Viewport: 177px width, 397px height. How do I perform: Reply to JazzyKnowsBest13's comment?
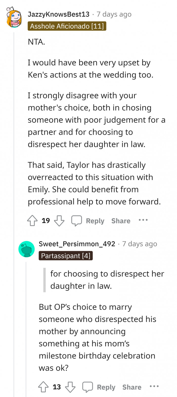pos(95,220)
